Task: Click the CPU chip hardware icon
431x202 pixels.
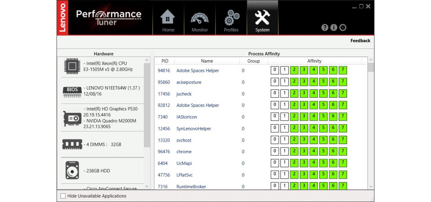Action: coord(72,66)
